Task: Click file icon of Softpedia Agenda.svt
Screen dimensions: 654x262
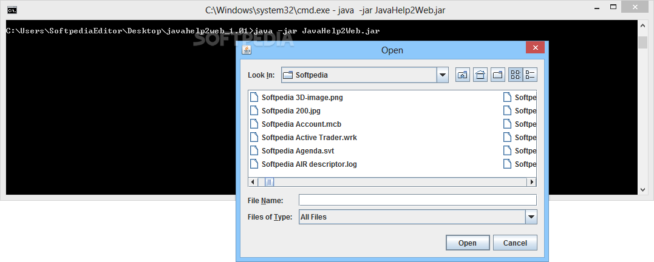Action: pos(254,151)
